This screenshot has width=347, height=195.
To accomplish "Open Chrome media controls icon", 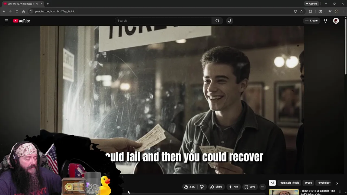I will (330, 11).
